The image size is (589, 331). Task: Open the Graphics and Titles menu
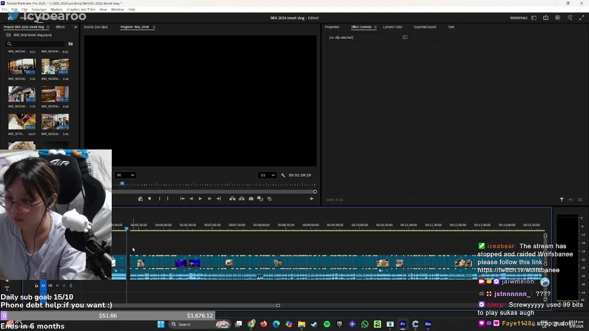point(81,10)
